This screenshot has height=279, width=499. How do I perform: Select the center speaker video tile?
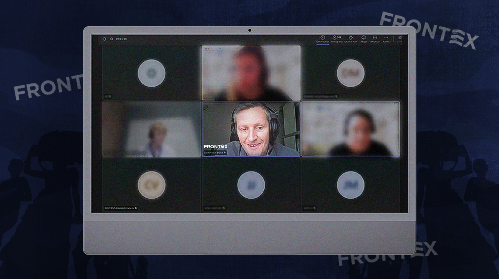(x=251, y=129)
